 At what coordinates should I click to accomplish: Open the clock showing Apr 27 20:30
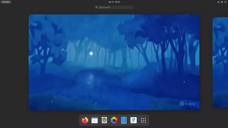[114, 2]
